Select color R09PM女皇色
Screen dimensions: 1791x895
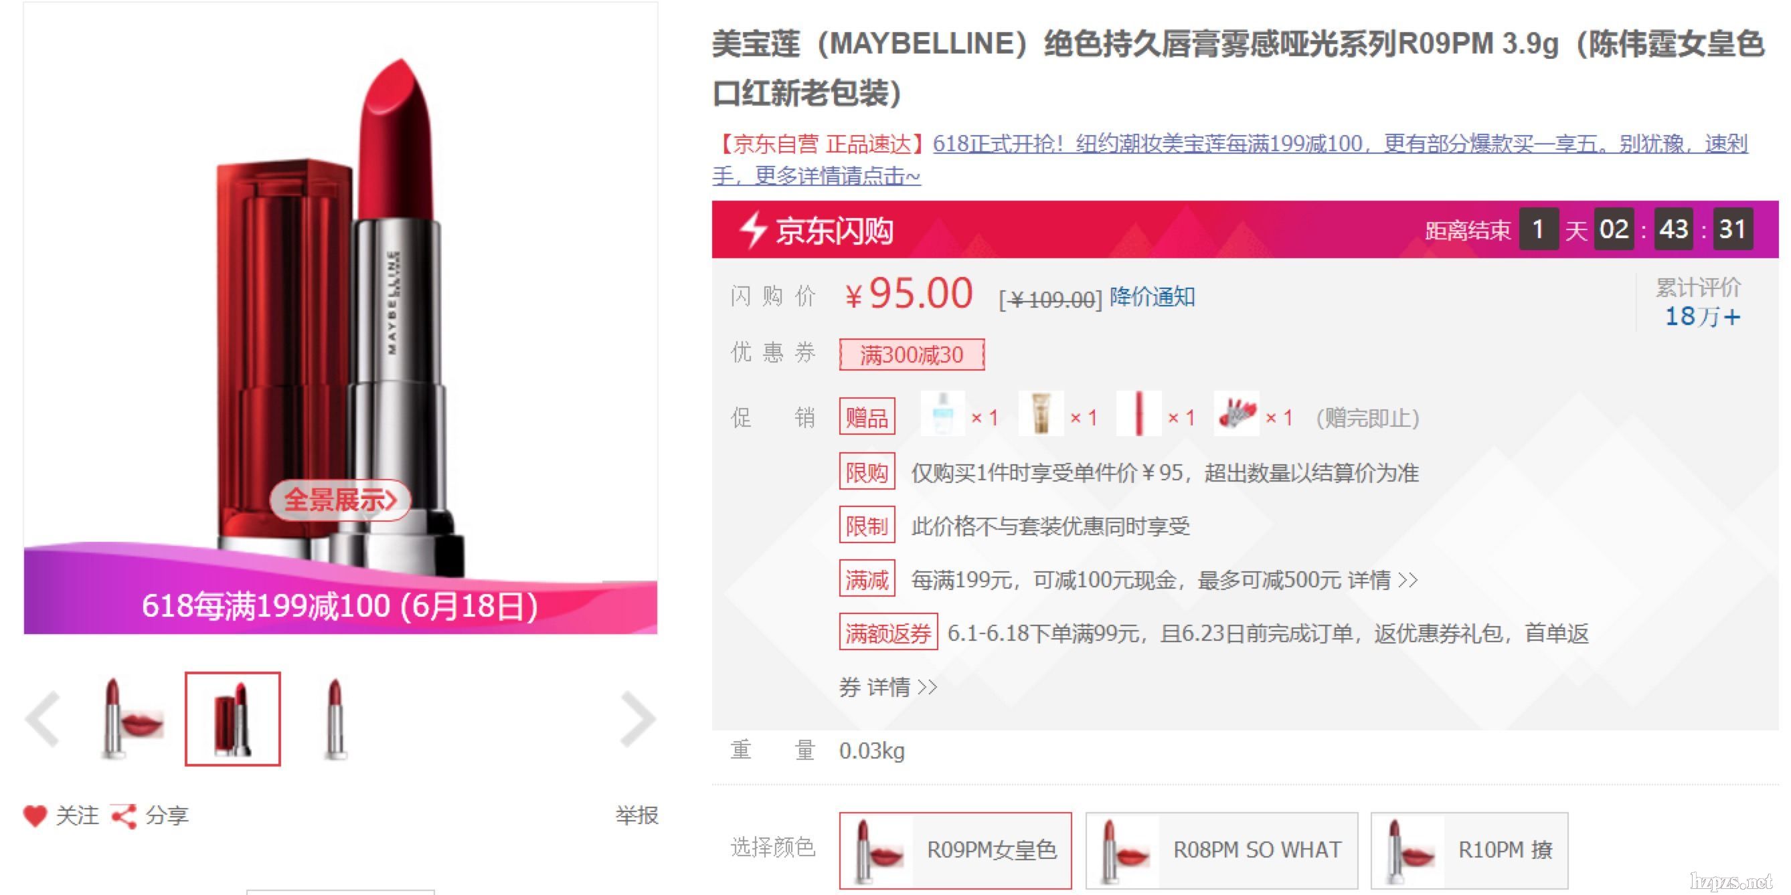(955, 851)
